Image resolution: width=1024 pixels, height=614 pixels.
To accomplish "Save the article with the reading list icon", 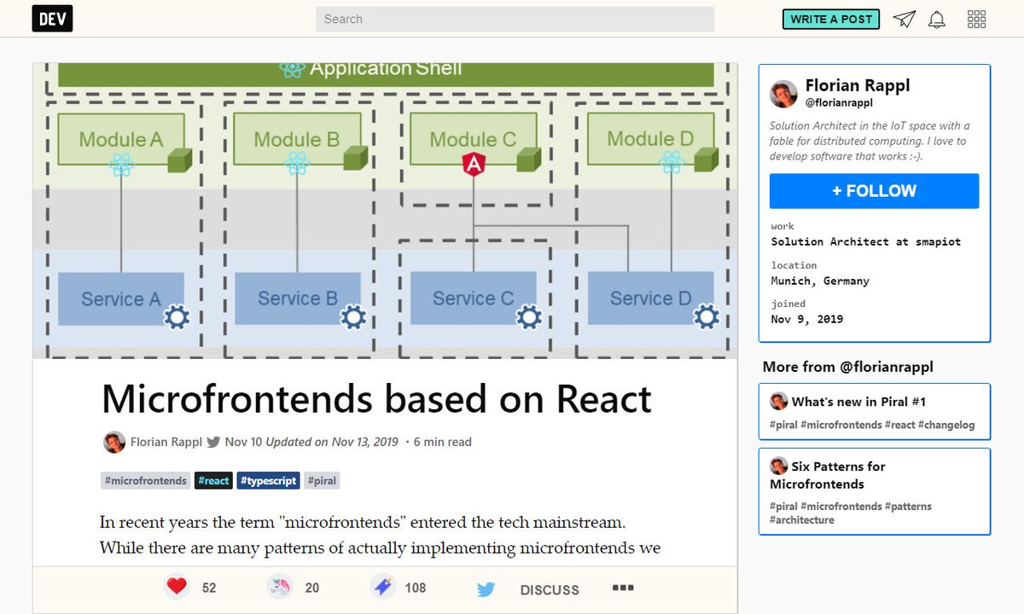I will tap(381, 586).
